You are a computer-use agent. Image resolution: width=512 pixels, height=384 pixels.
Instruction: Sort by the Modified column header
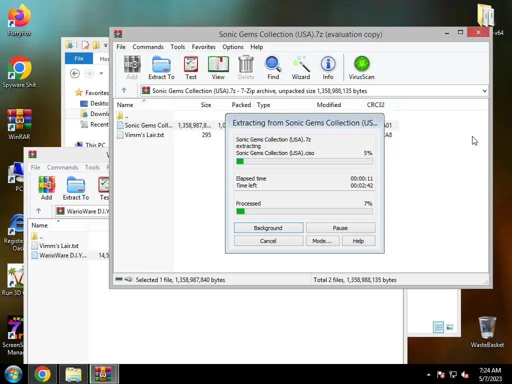point(338,105)
